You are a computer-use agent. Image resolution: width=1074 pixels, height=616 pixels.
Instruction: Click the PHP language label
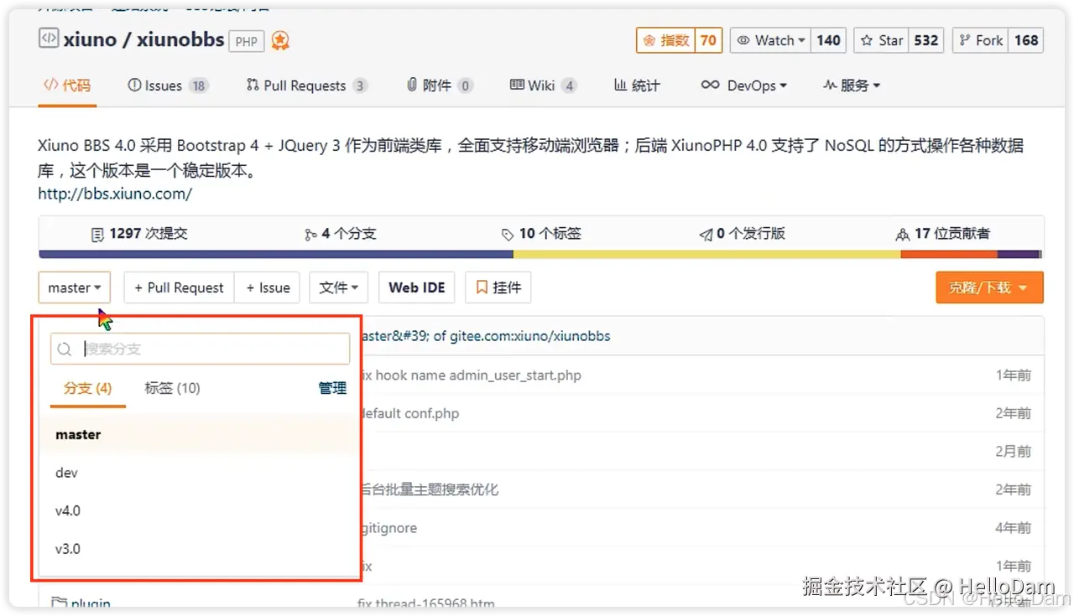coord(247,41)
